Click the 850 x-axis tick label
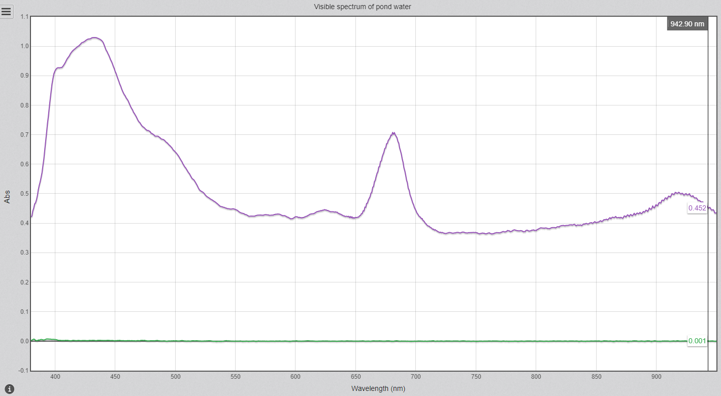The height and width of the screenshot is (396, 721). pos(596,377)
